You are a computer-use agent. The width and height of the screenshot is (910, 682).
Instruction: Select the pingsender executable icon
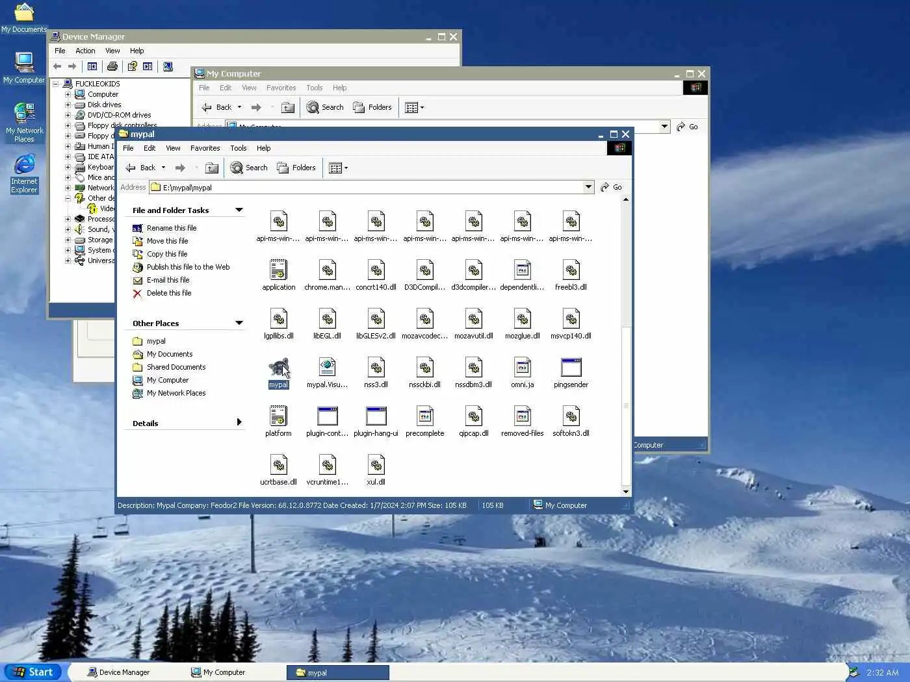click(x=571, y=368)
